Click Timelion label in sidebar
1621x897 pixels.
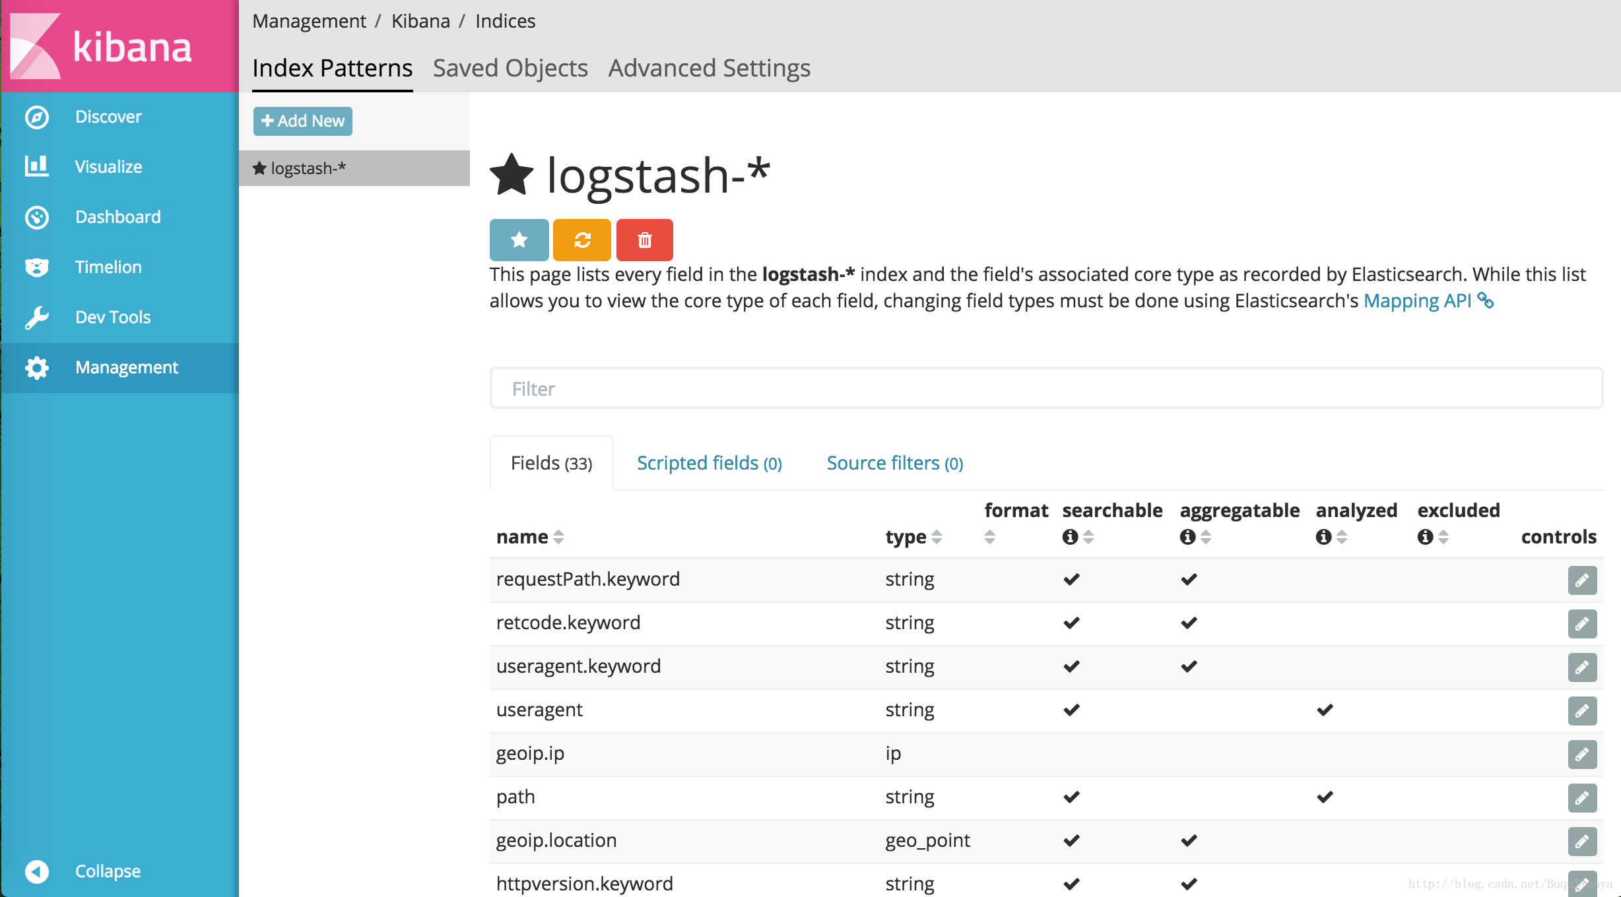tap(108, 267)
